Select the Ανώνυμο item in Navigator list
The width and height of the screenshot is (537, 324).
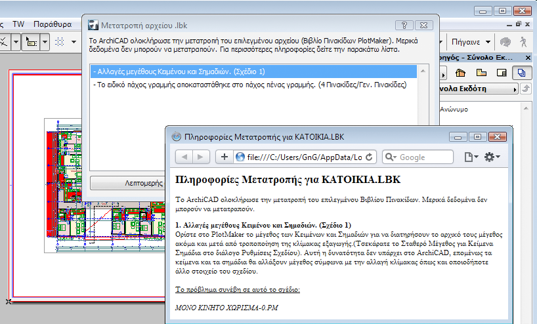(454, 109)
